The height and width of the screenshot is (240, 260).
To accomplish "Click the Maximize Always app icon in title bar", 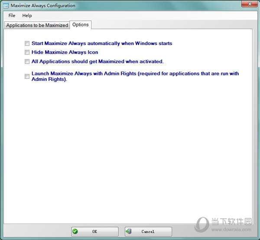I will [6, 6].
